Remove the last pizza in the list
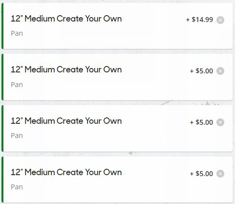 click(220, 174)
